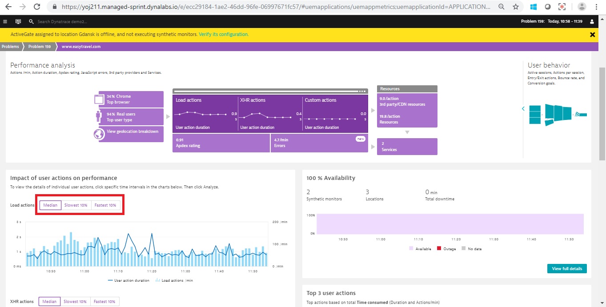
Task: Reload the page using browser refresh
Action: click(37, 7)
